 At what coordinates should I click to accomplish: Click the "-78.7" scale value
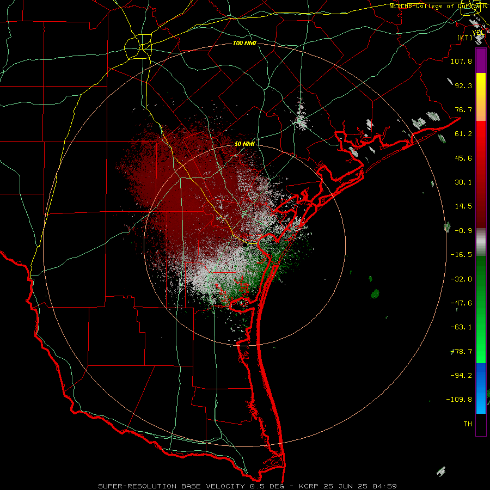tap(461, 352)
